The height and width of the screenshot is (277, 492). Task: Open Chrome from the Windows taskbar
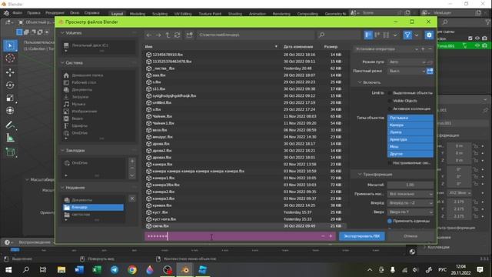pyautogui.click(x=132, y=270)
